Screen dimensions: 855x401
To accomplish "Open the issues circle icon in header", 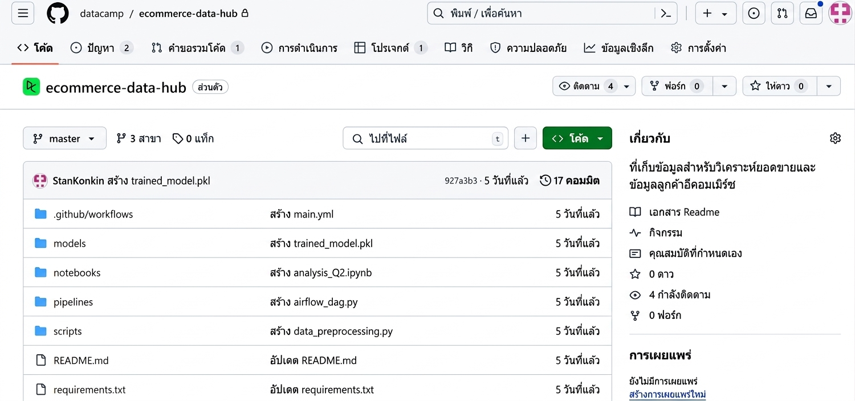I will click(x=754, y=13).
